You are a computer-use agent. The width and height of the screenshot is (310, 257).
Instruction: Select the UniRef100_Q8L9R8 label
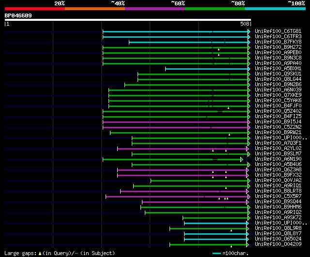coord(278,228)
